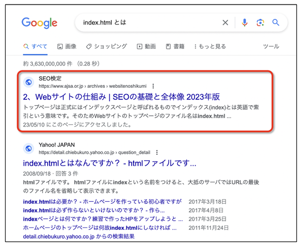This screenshot has width=300, height=246.
Task: Switch to the 動画 tab
Action: 146,47
